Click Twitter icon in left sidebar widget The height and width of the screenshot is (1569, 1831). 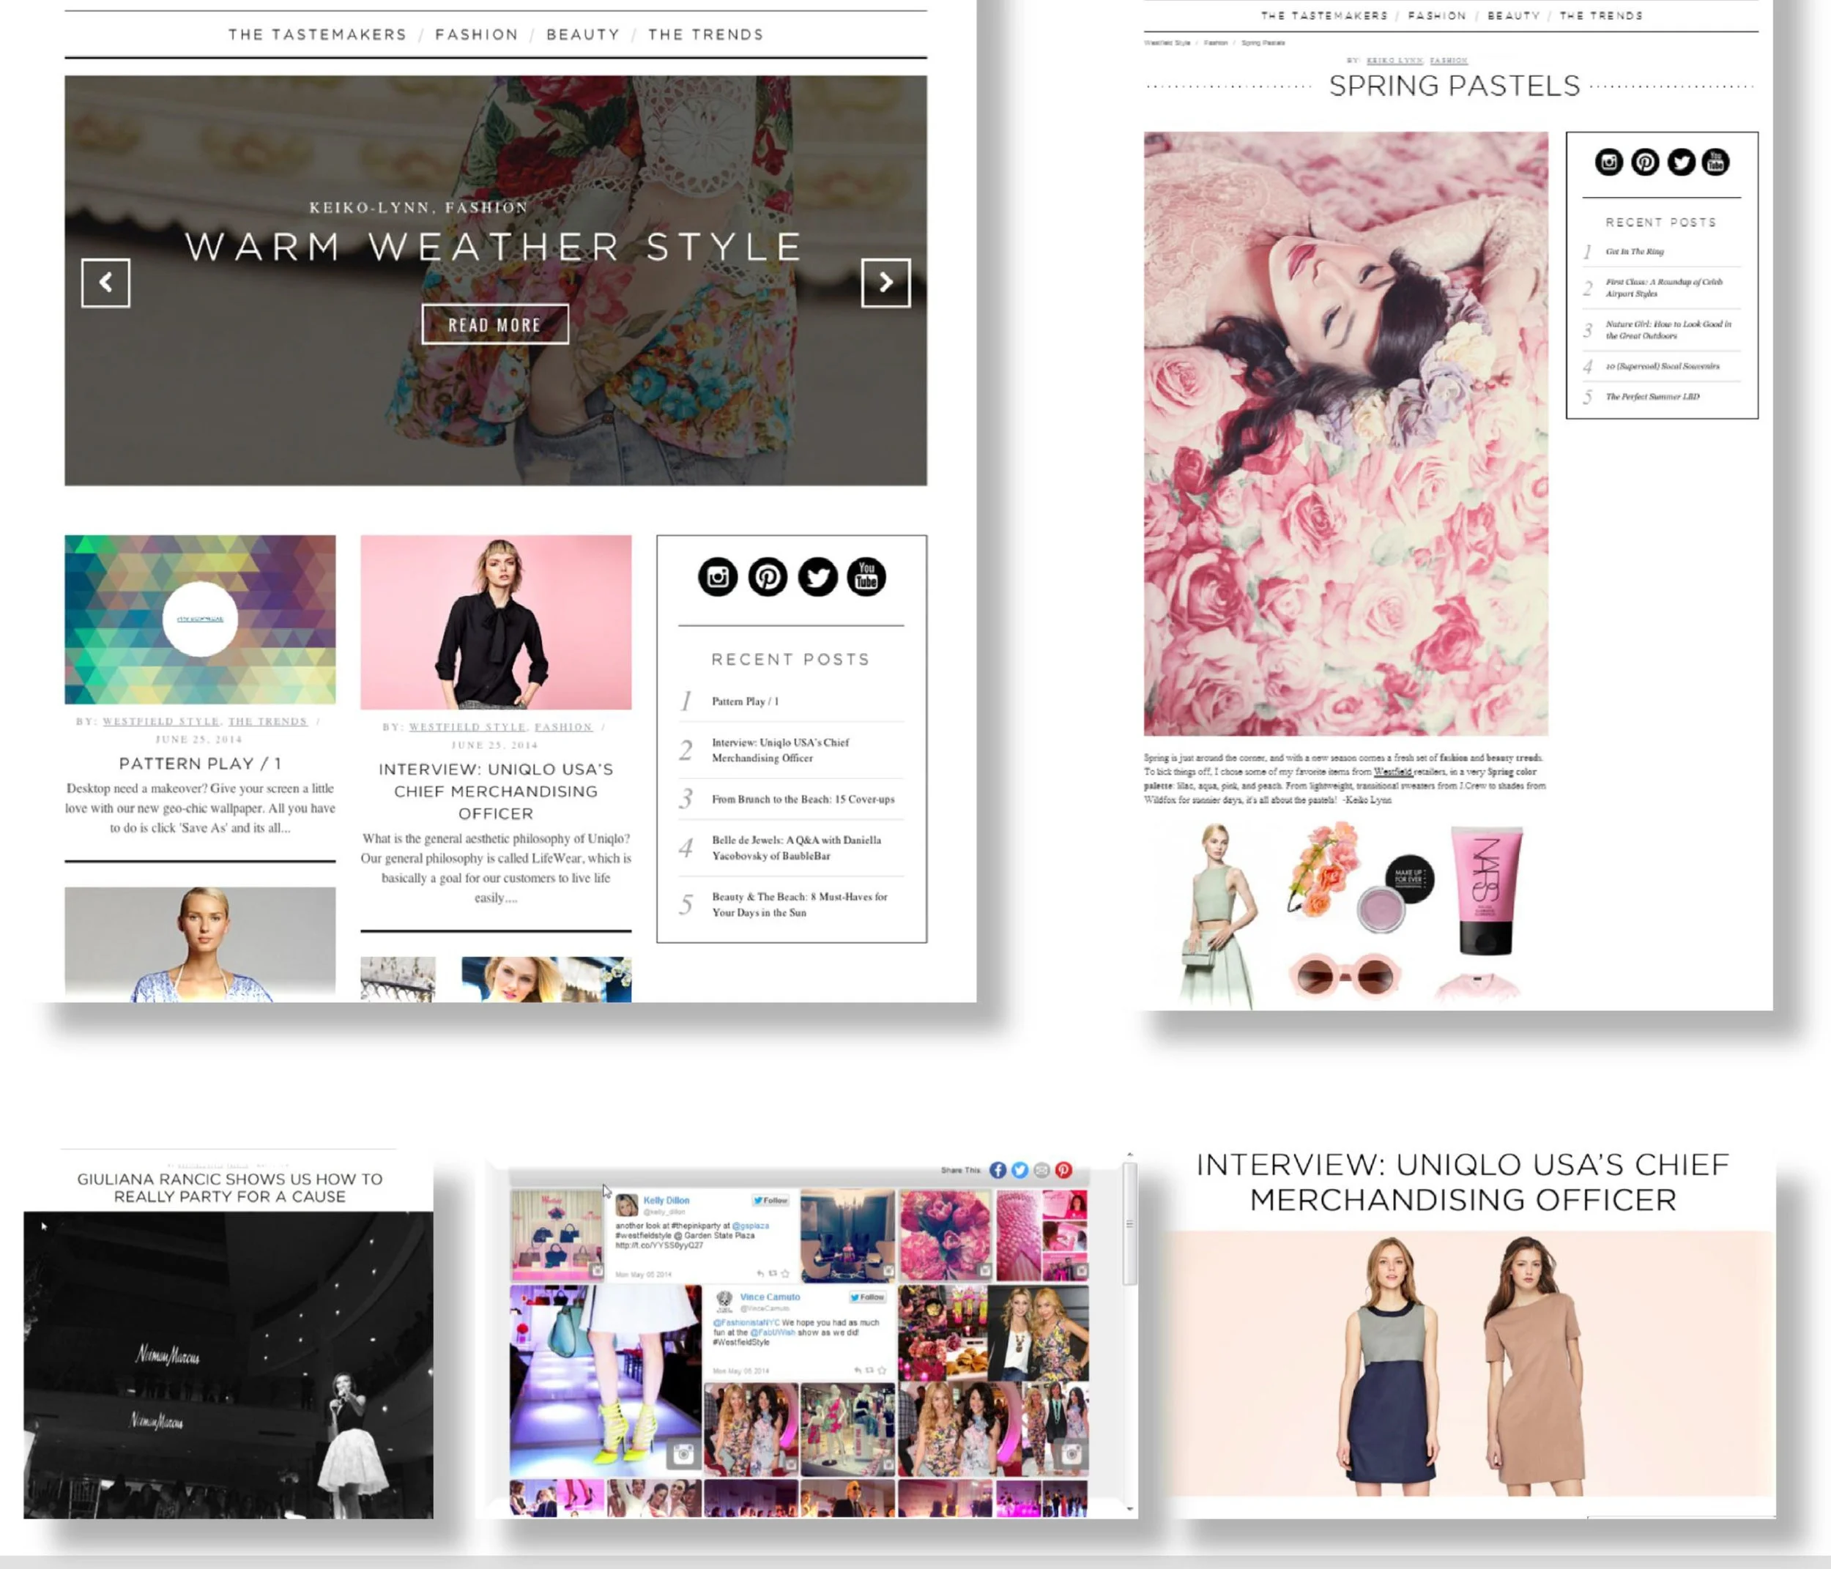[x=817, y=577]
